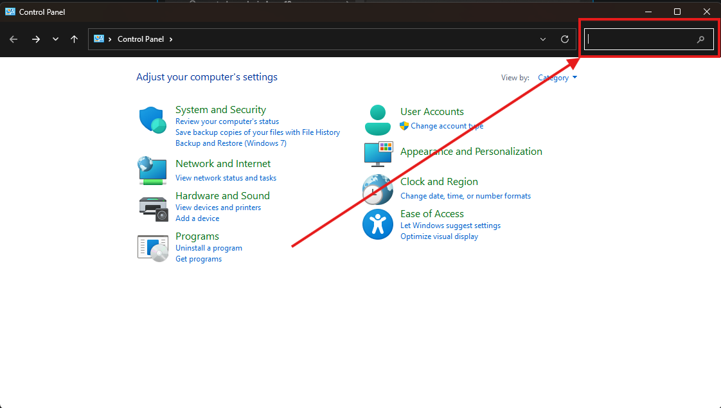Open Network and Internet category
This screenshot has width=721, height=408.
tap(223, 164)
